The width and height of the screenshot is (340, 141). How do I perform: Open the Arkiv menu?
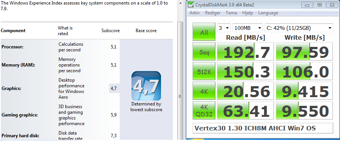(x=195, y=13)
